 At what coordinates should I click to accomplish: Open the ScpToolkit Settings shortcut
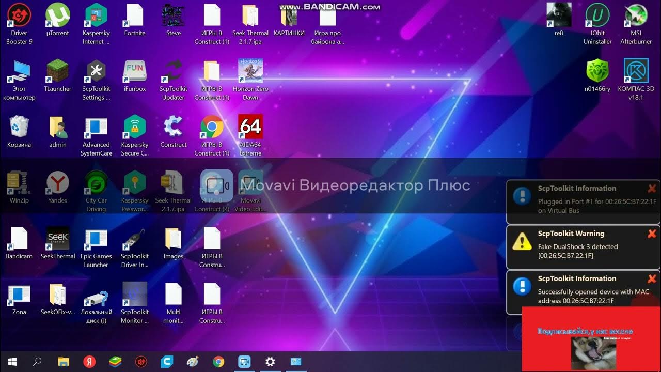(96, 71)
